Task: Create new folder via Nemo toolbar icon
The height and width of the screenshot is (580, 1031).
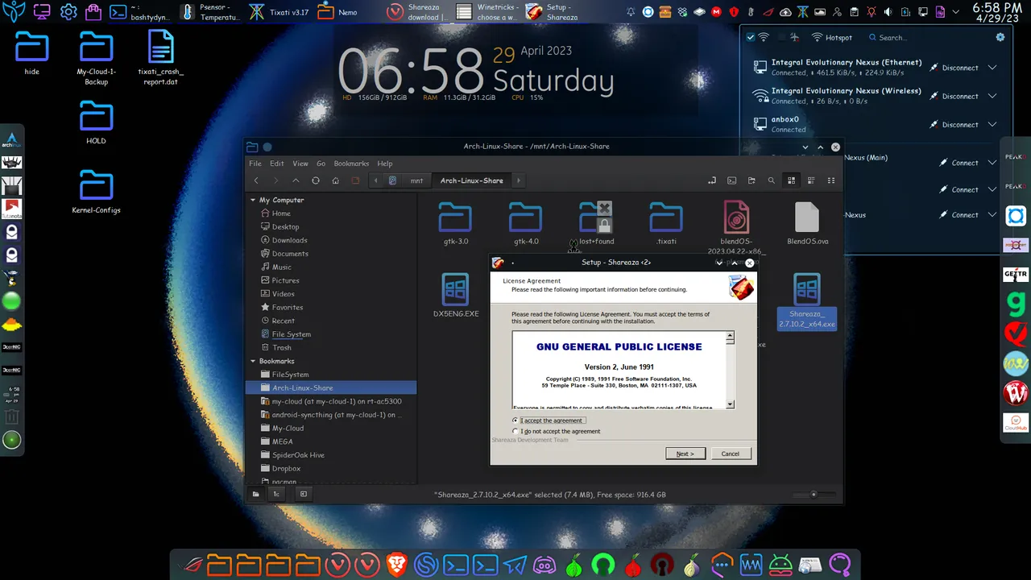Action: point(752,180)
